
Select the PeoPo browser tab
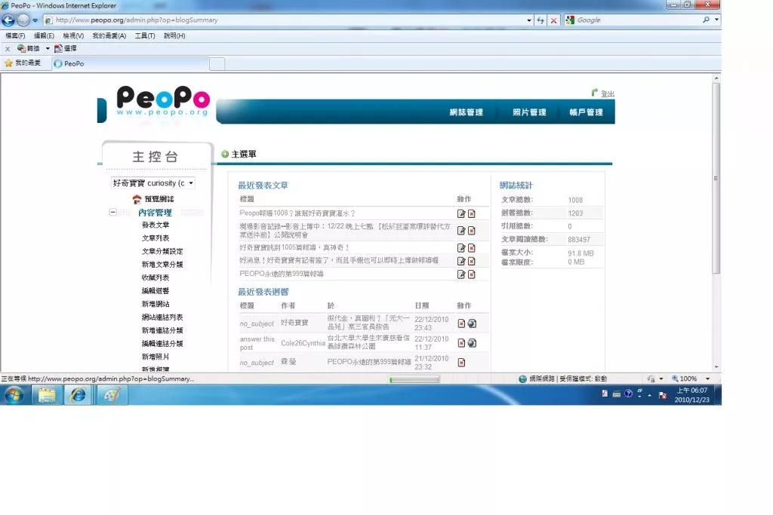point(131,63)
